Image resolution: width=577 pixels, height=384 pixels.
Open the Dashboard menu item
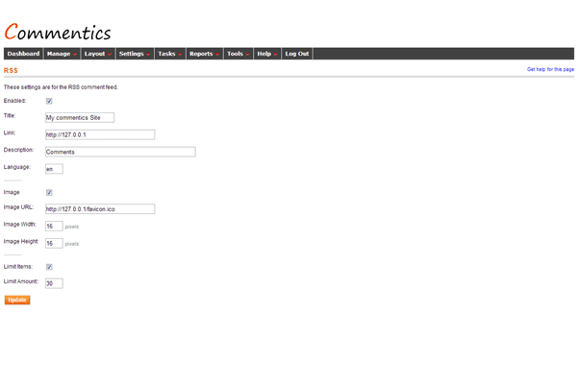pos(24,54)
